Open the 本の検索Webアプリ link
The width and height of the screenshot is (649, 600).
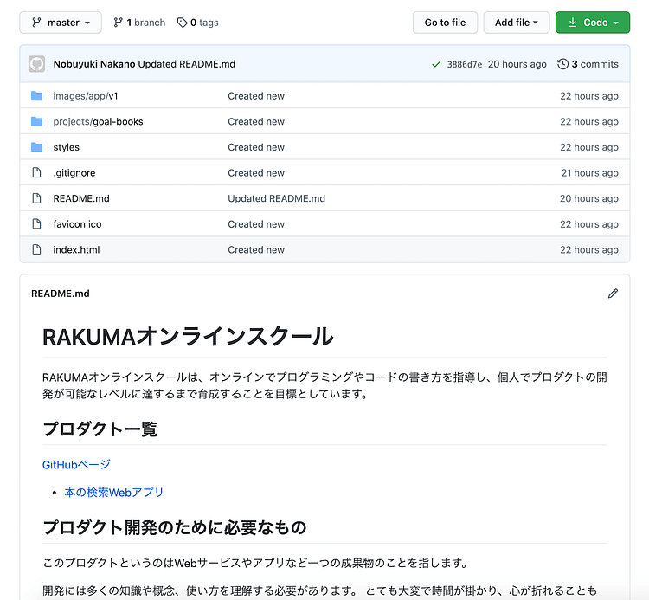(x=114, y=493)
